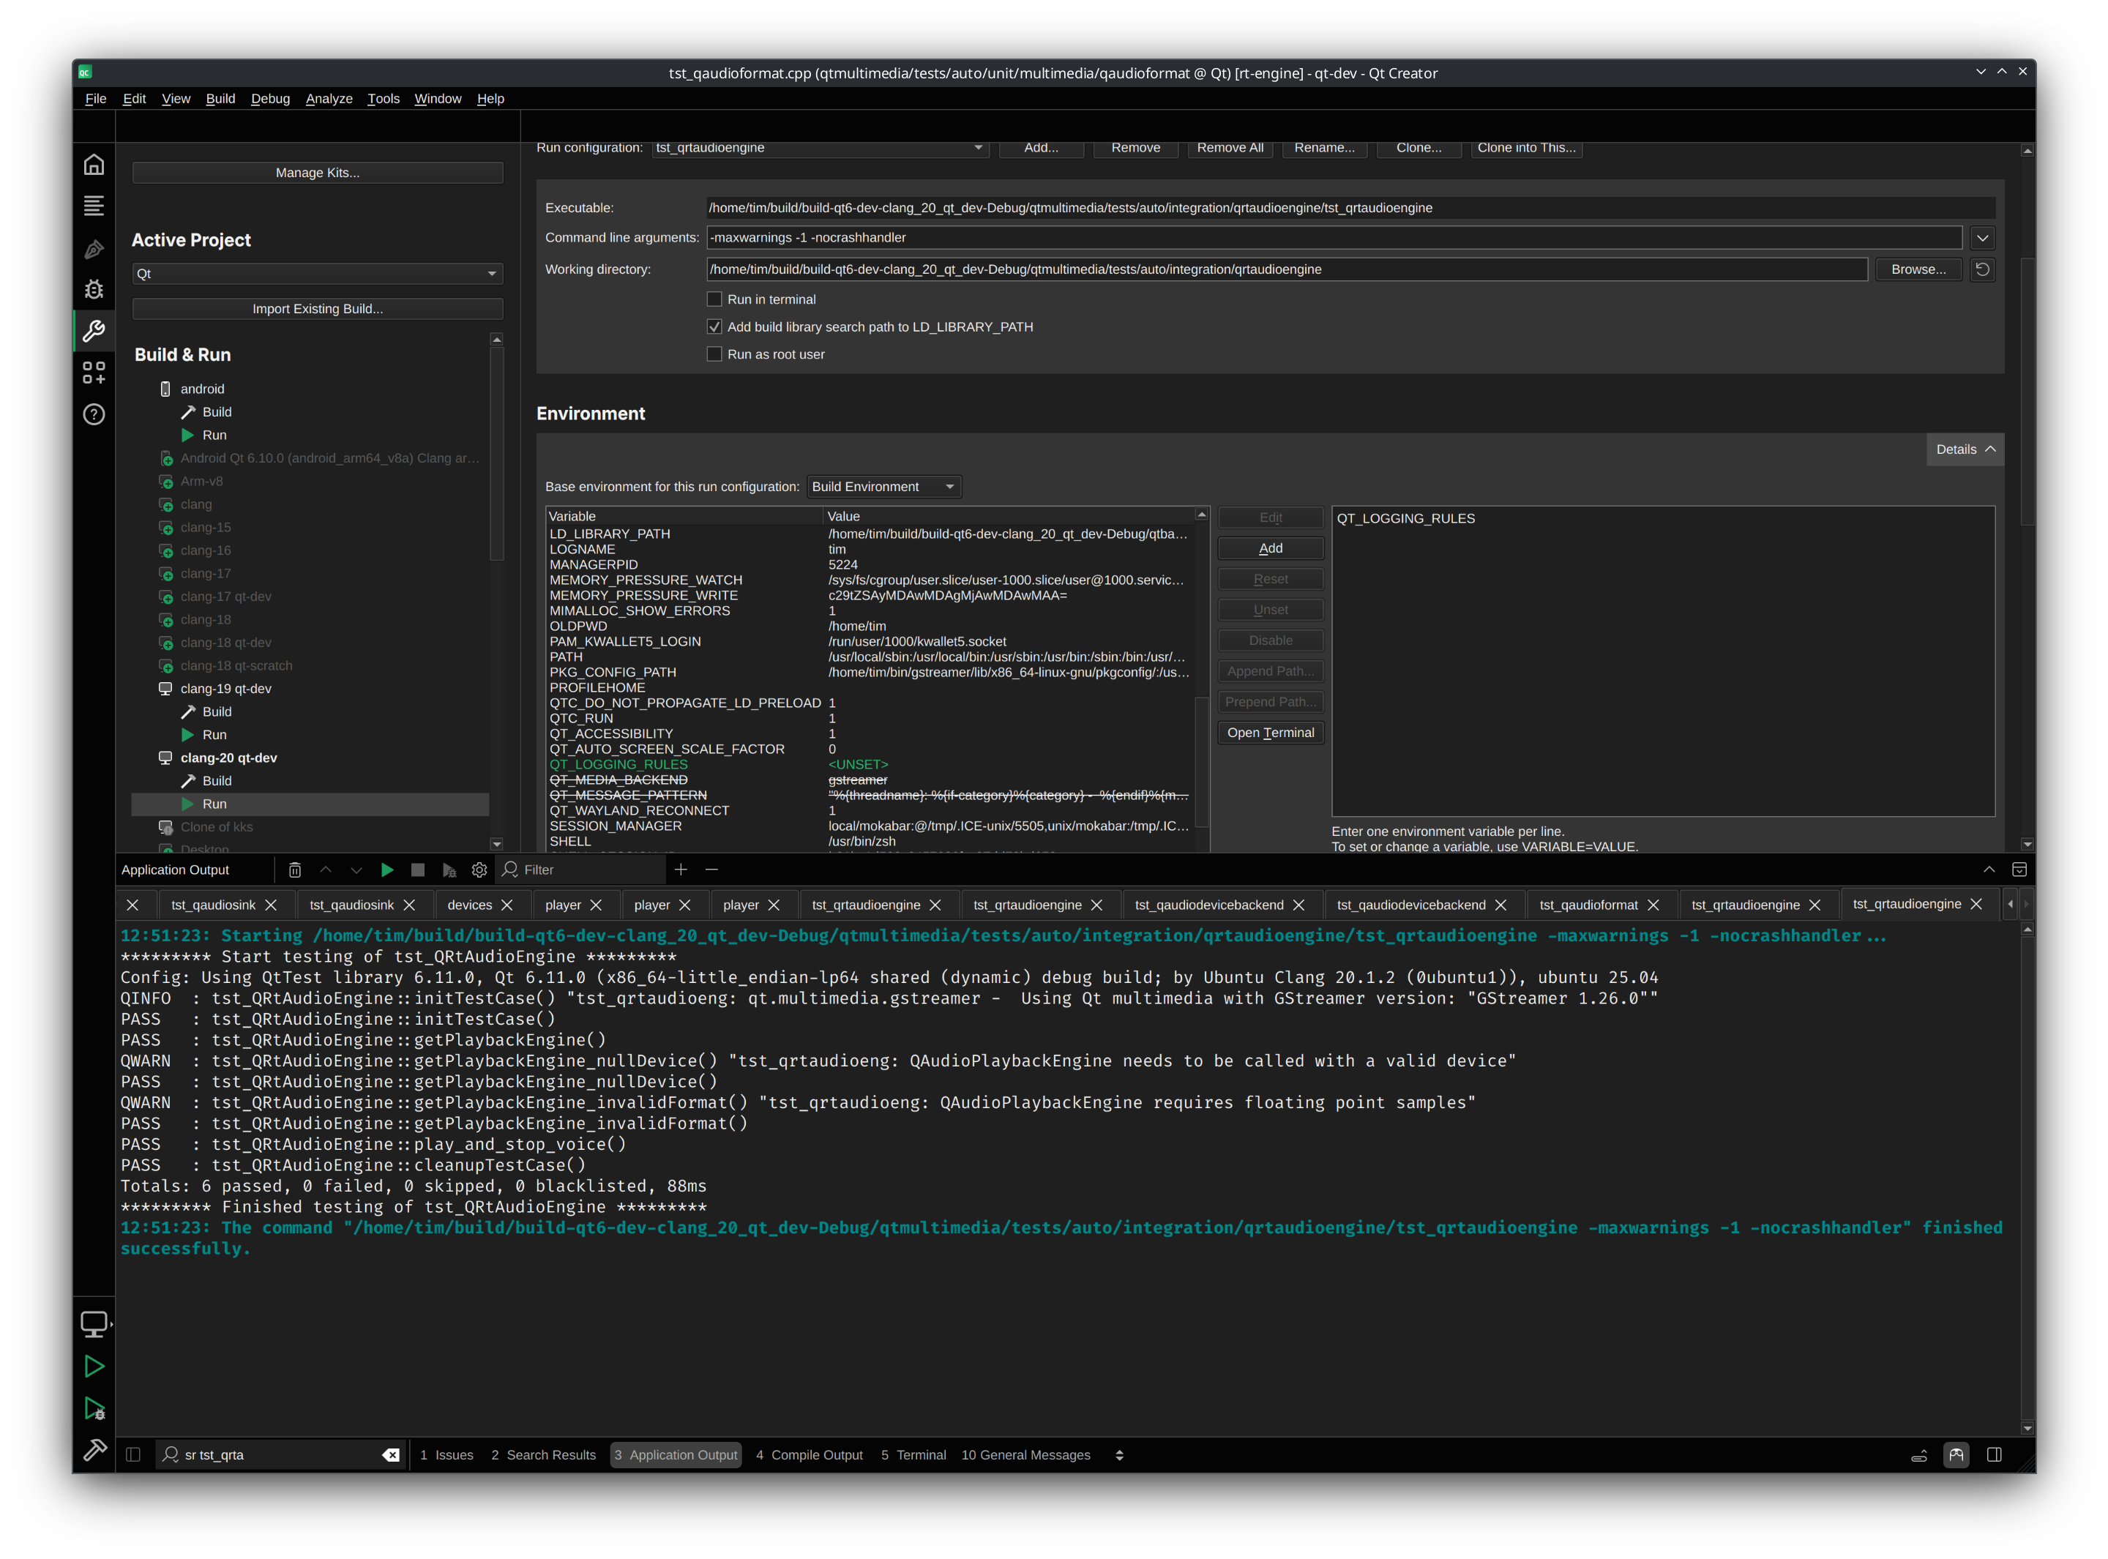Build project with hammer icon
This screenshot has height=1559, width=2108.
click(x=94, y=1449)
